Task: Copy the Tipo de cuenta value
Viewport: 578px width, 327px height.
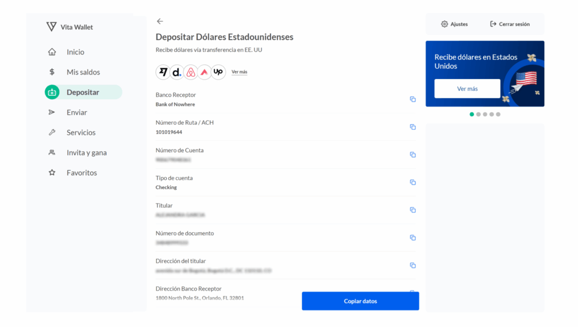Action: click(413, 182)
